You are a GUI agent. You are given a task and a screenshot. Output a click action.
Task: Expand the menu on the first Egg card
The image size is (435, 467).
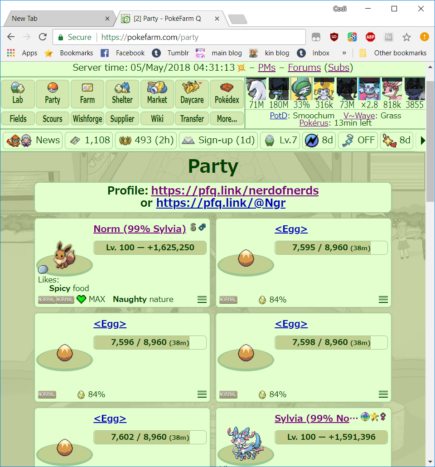[x=383, y=299]
